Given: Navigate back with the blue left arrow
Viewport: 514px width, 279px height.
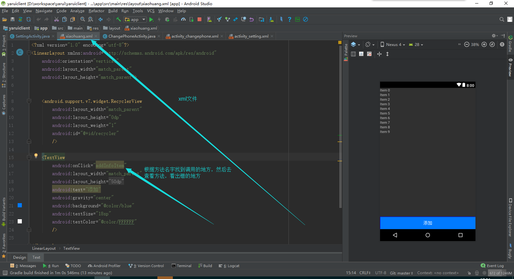Looking at the screenshot, I should [x=101, y=19].
